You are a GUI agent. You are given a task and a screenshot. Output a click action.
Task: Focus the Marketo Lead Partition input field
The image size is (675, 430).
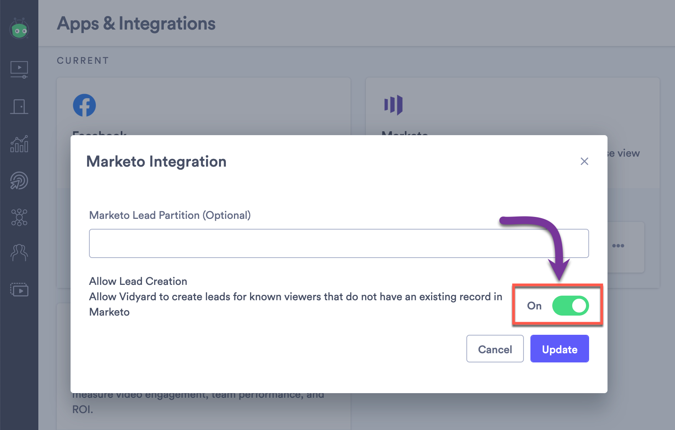(x=339, y=243)
